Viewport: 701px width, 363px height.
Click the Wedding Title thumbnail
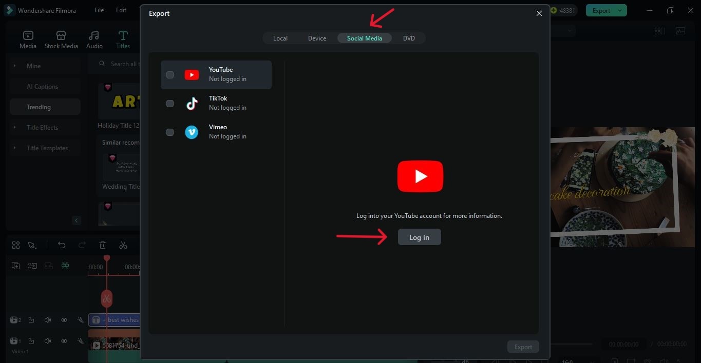(121, 166)
